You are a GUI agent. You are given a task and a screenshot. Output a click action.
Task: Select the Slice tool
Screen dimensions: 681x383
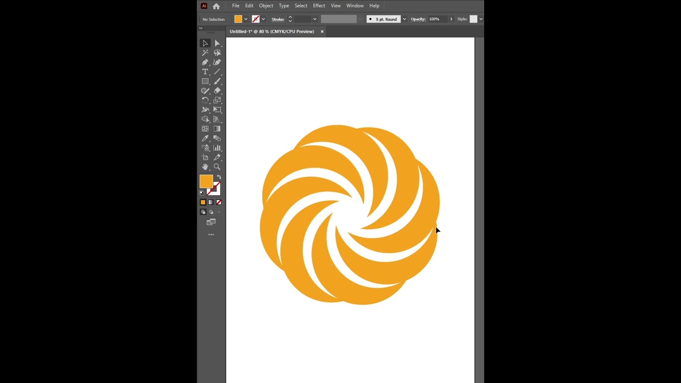point(217,157)
